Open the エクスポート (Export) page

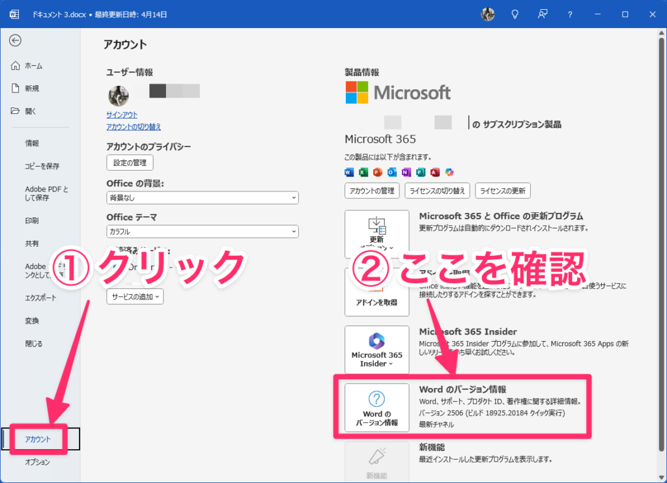click(40, 297)
